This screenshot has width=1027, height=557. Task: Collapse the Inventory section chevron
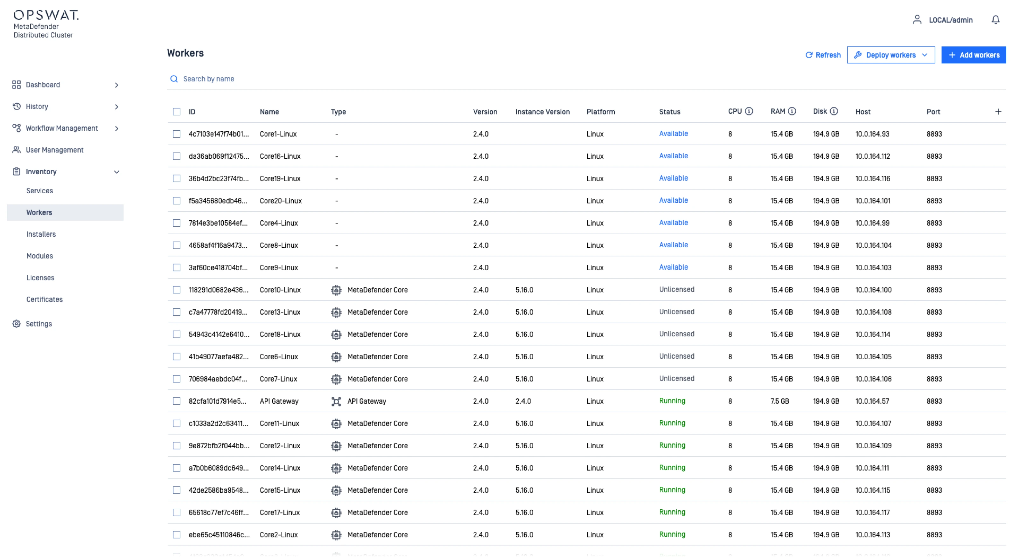[x=116, y=172]
